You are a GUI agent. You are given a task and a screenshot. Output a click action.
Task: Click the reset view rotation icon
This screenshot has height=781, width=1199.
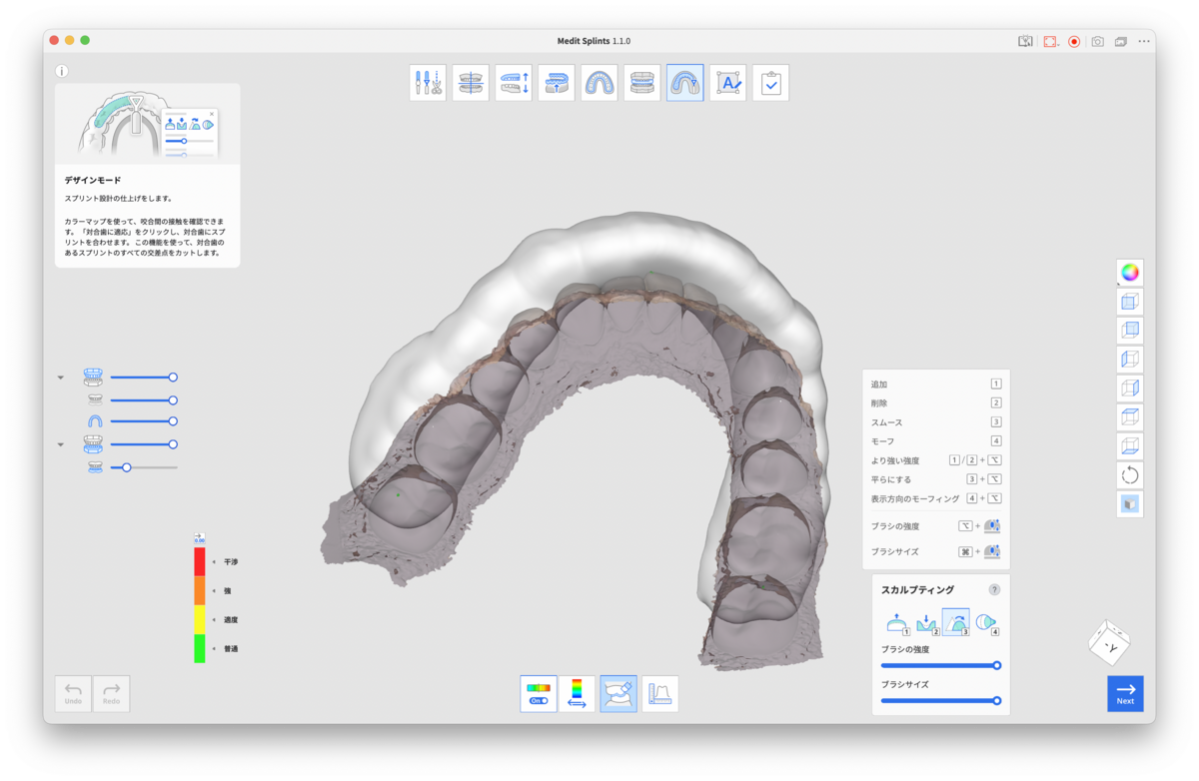[x=1129, y=474]
